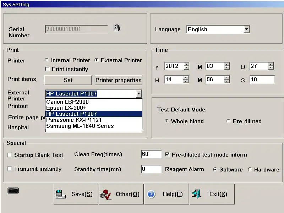The height and width of the screenshot is (213, 284).
Task: Collapse the External Printer dropdown arrow
Action: pos(138,94)
